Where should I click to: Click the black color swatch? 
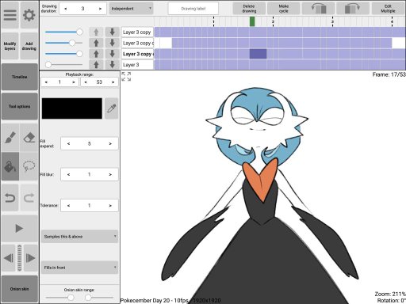(x=72, y=108)
